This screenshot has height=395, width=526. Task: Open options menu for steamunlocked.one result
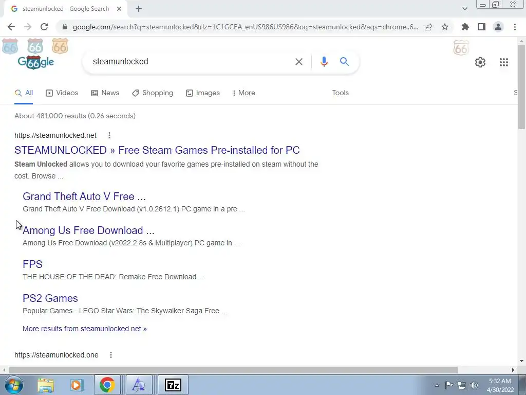(111, 355)
